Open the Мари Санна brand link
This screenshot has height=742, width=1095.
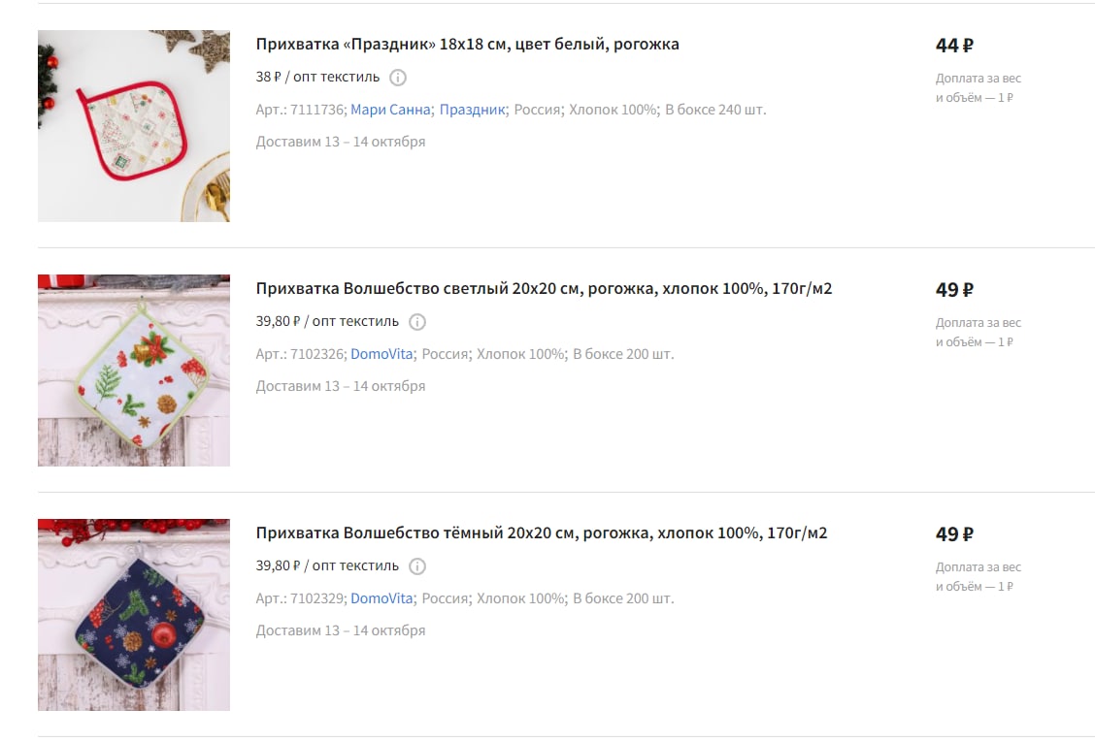[x=390, y=110]
